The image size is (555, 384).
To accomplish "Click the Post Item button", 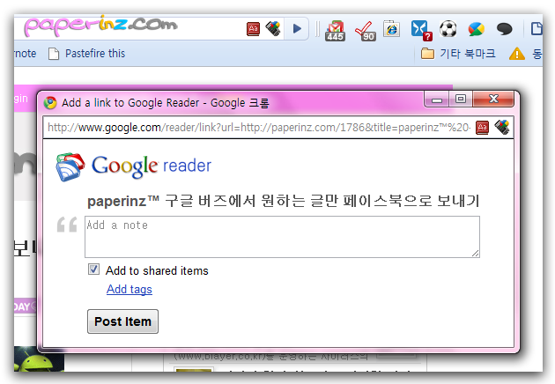I will [122, 321].
